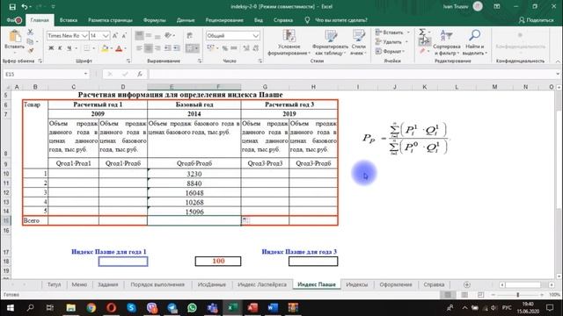
Task: Select cell with value 16048
Action: [x=194, y=193]
